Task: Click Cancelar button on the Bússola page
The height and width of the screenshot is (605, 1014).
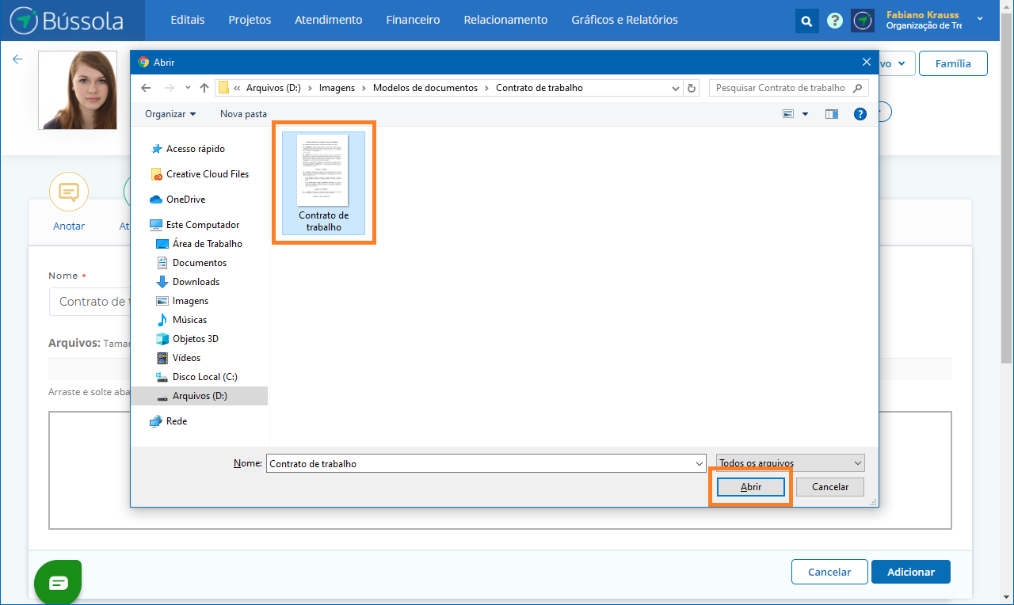Action: click(x=829, y=572)
